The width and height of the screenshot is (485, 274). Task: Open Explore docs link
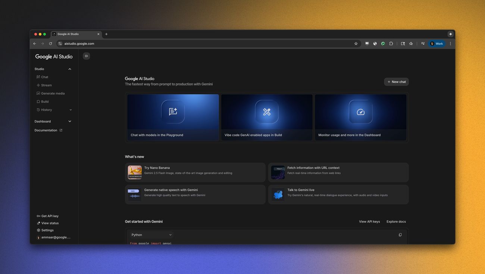click(395, 221)
